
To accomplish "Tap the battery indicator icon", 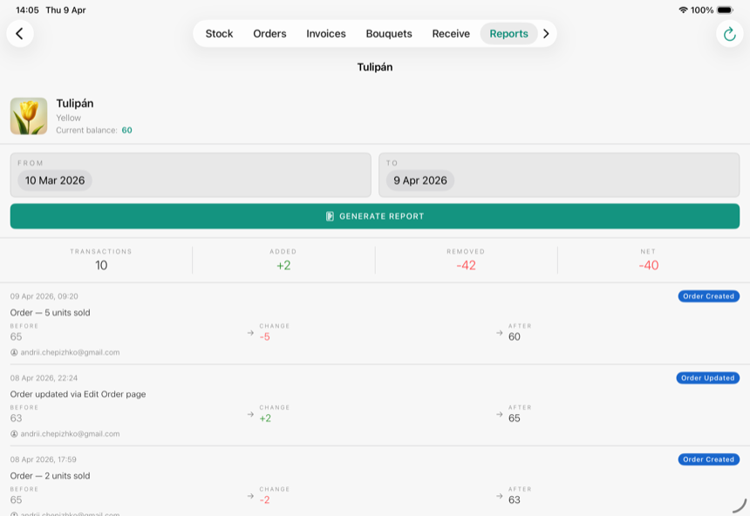I will 725,10.
